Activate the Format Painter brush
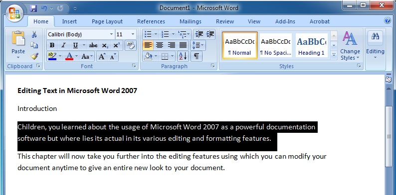396x195 pixels. pyautogui.click(x=34, y=56)
